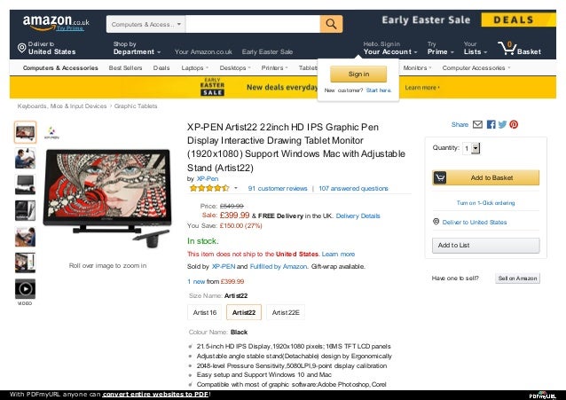
Task: Click into the search text field
Action: (253, 24)
